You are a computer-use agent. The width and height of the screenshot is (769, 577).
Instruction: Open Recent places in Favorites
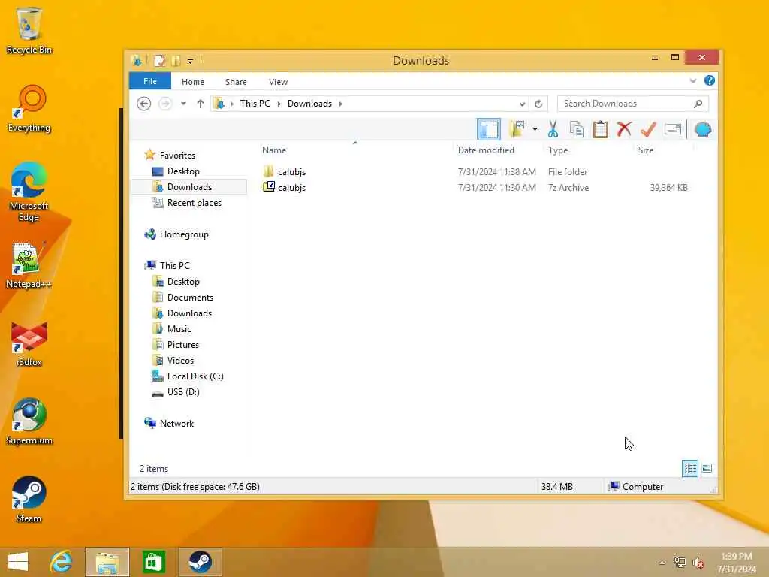click(195, 203)
